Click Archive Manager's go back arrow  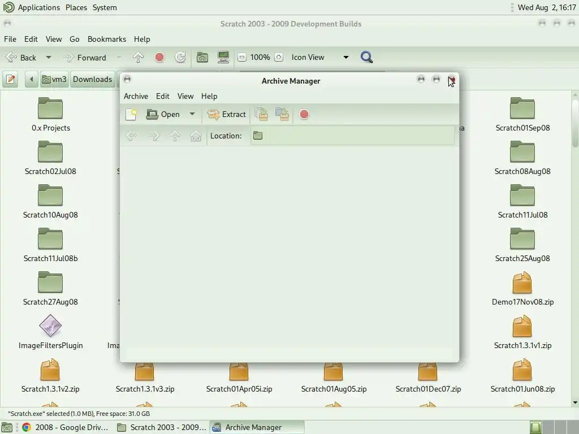tap(131, 136)
